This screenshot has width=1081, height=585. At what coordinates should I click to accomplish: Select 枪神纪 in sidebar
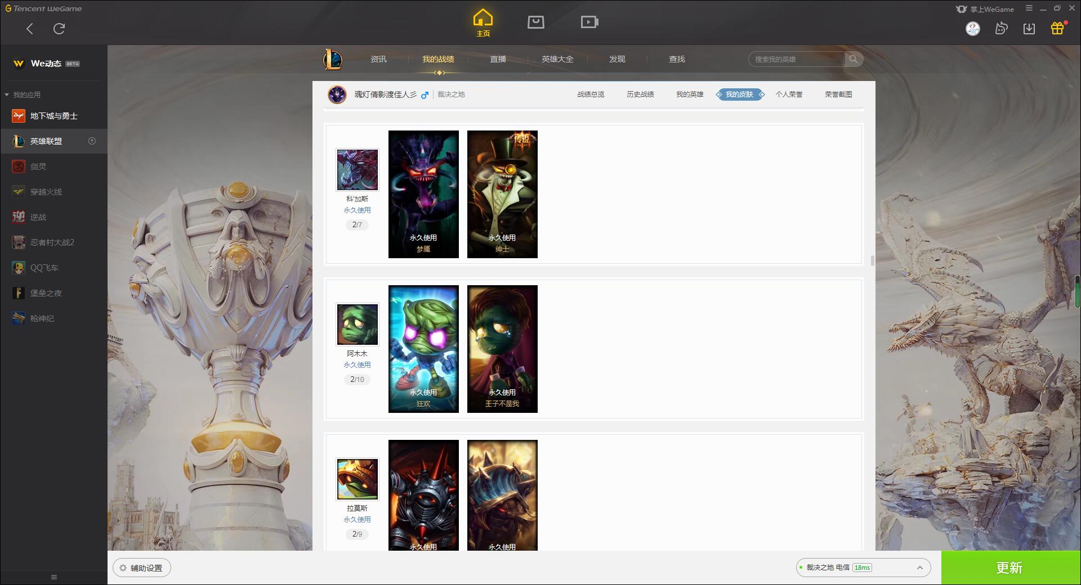(53, 318)
